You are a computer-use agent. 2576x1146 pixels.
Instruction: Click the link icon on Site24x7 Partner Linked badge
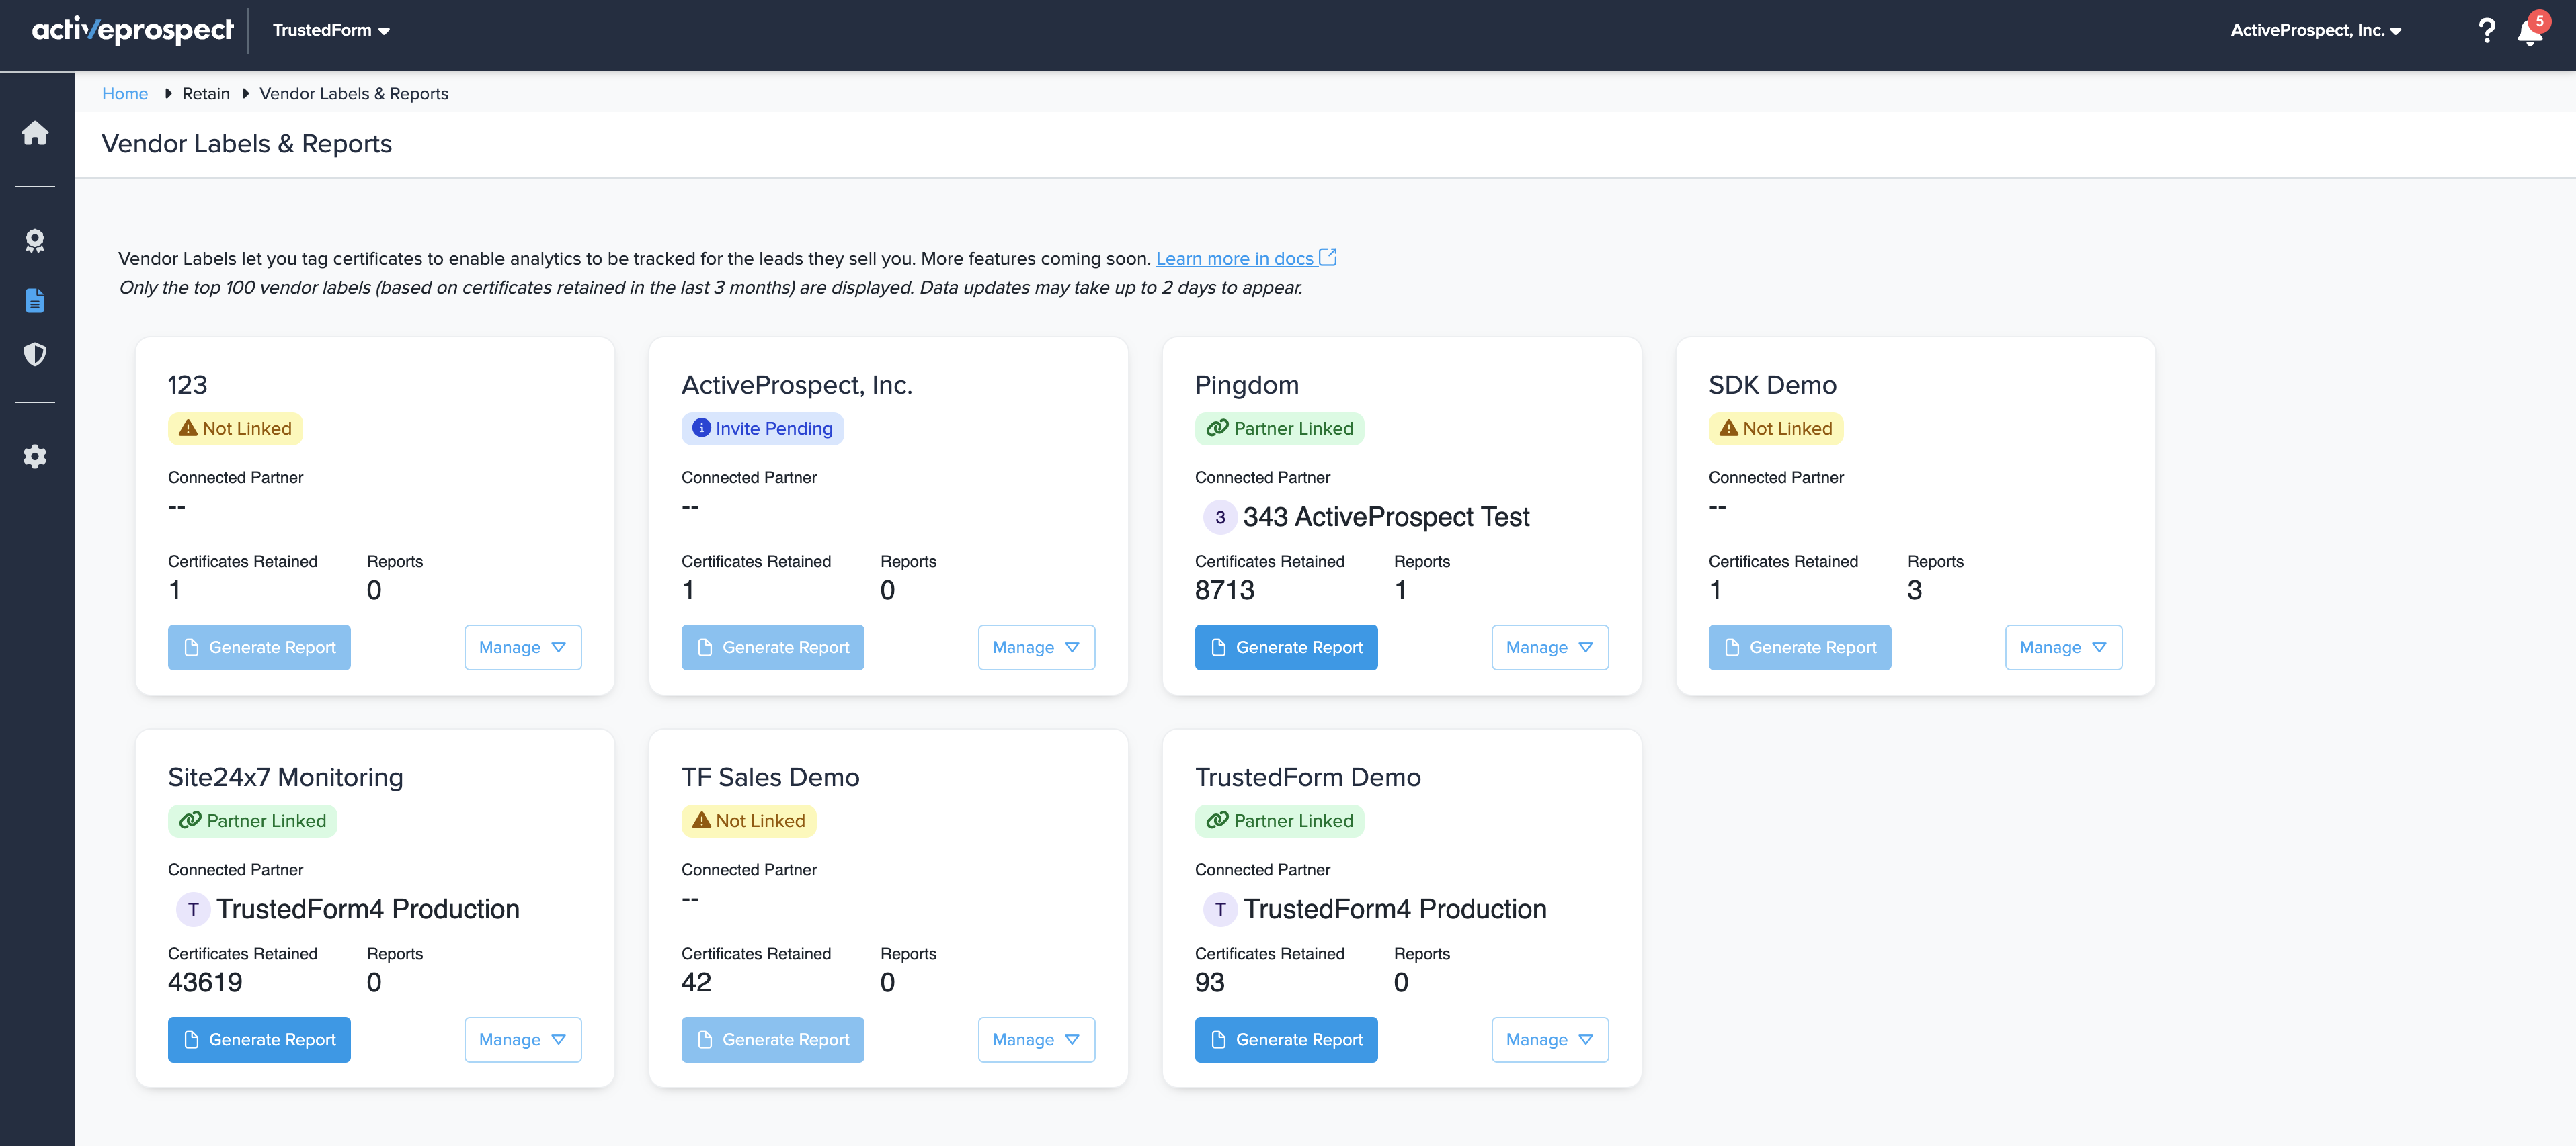pyautogui.click(x=190, y=820)
